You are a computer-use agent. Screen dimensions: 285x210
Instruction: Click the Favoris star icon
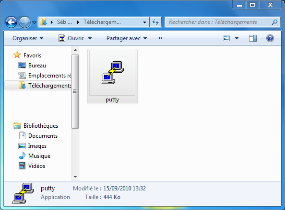coord(17,55)
